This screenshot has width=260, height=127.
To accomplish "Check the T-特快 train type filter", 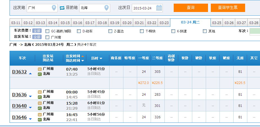I will (142, 31).
